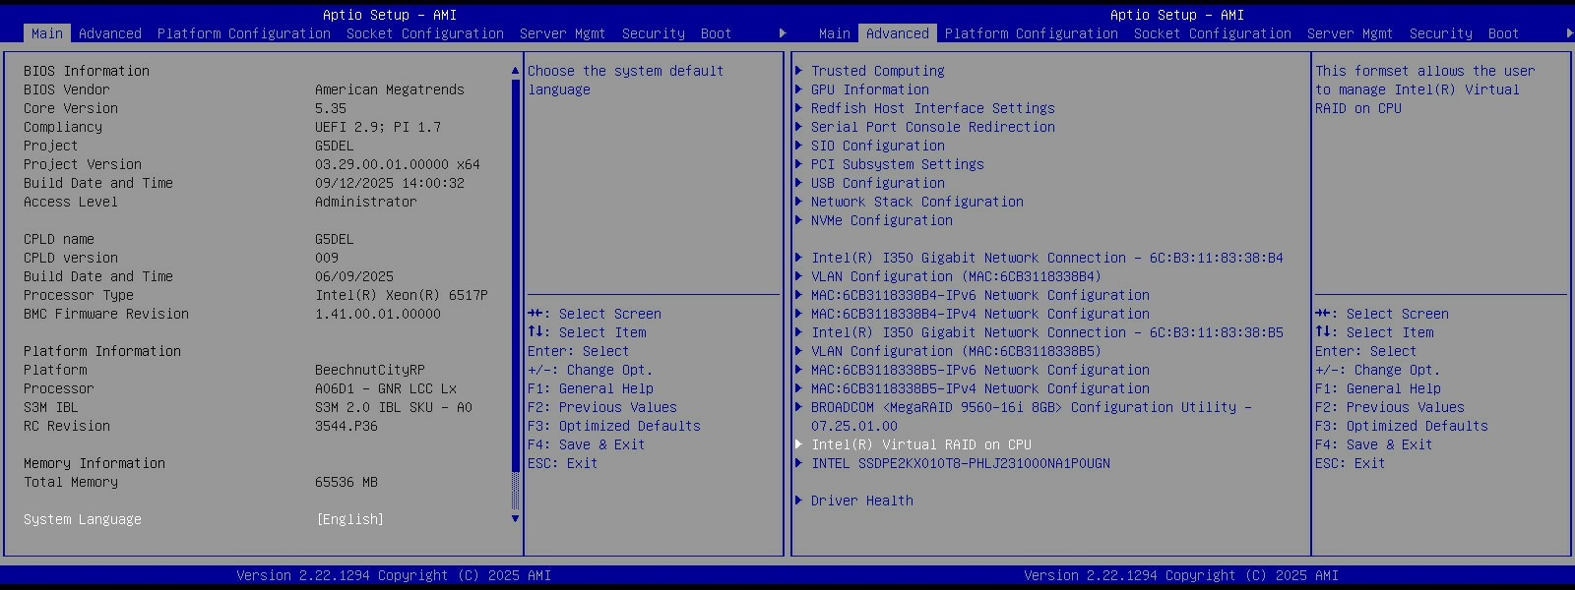Open the Server Mgmt tab in the left window
The height and width of the screenshot is (590, 1575).
click(562, 33)
